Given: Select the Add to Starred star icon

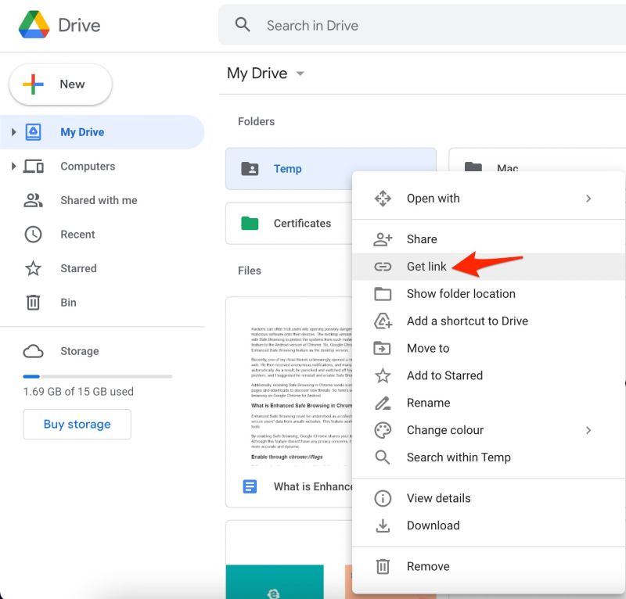Looking at the screenshot, I should click(383, 375).
